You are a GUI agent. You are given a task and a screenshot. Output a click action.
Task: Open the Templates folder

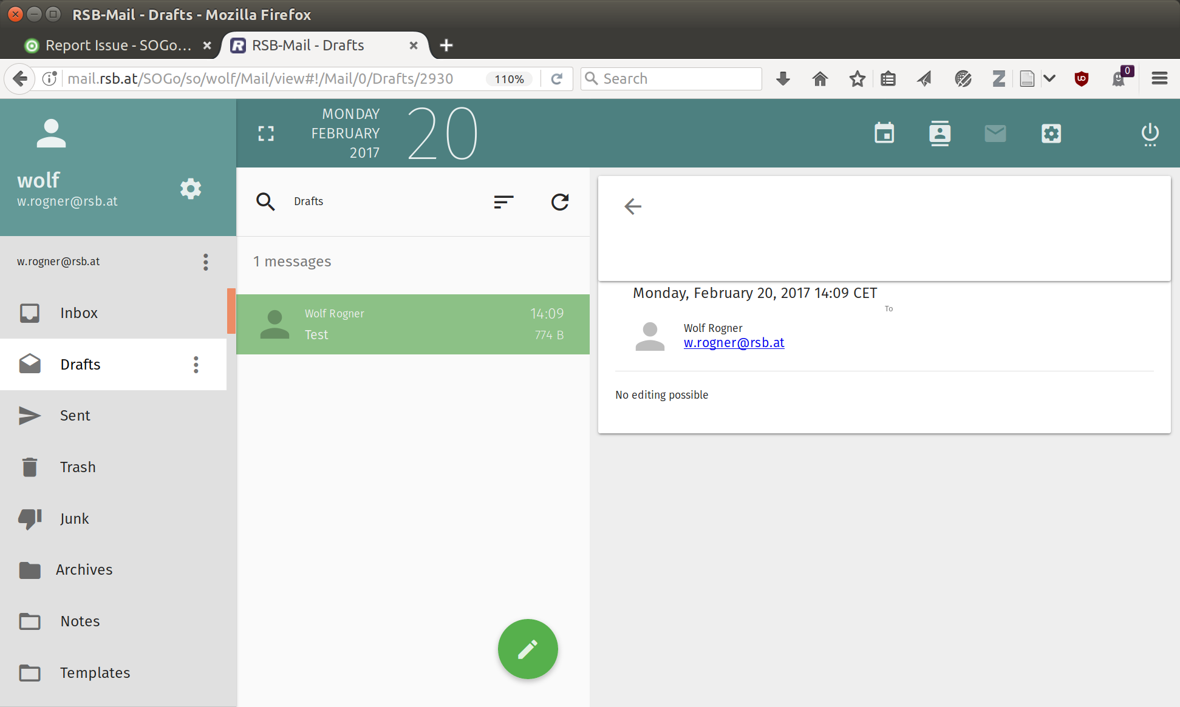pyautogui.click(x=95, y=672)
